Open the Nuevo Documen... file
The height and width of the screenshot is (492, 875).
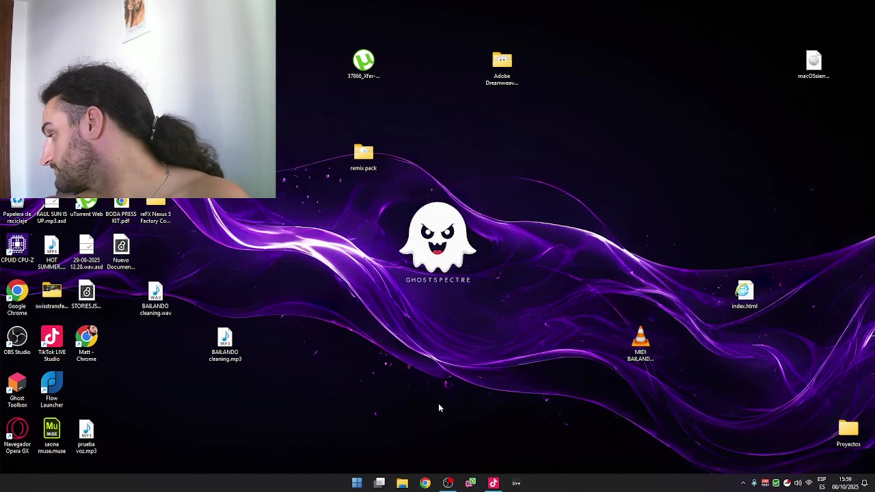pyautogui.click(x=121, y=252)
